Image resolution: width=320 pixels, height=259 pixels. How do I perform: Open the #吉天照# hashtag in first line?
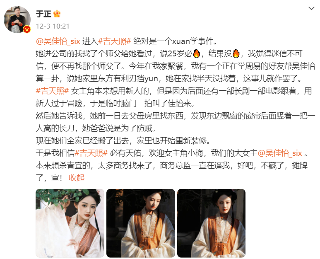click(x=114, y=41)
